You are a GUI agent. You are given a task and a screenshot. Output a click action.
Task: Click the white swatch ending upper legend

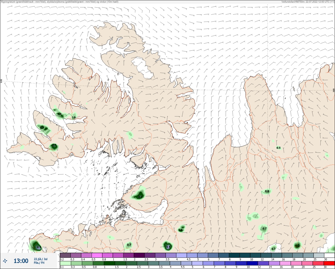click(x=329, y=255)
